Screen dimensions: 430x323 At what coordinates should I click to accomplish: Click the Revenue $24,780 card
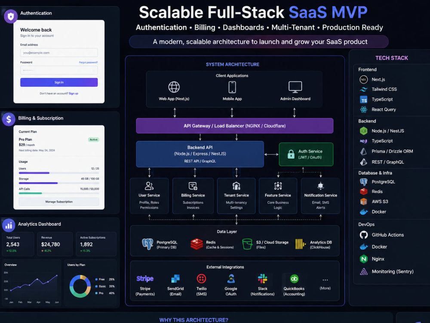[x=55, y=244]
